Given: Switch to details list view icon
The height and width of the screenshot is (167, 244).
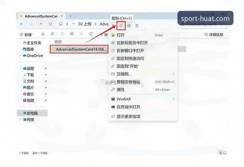Looking at the screenshot, I should point(220,153).
